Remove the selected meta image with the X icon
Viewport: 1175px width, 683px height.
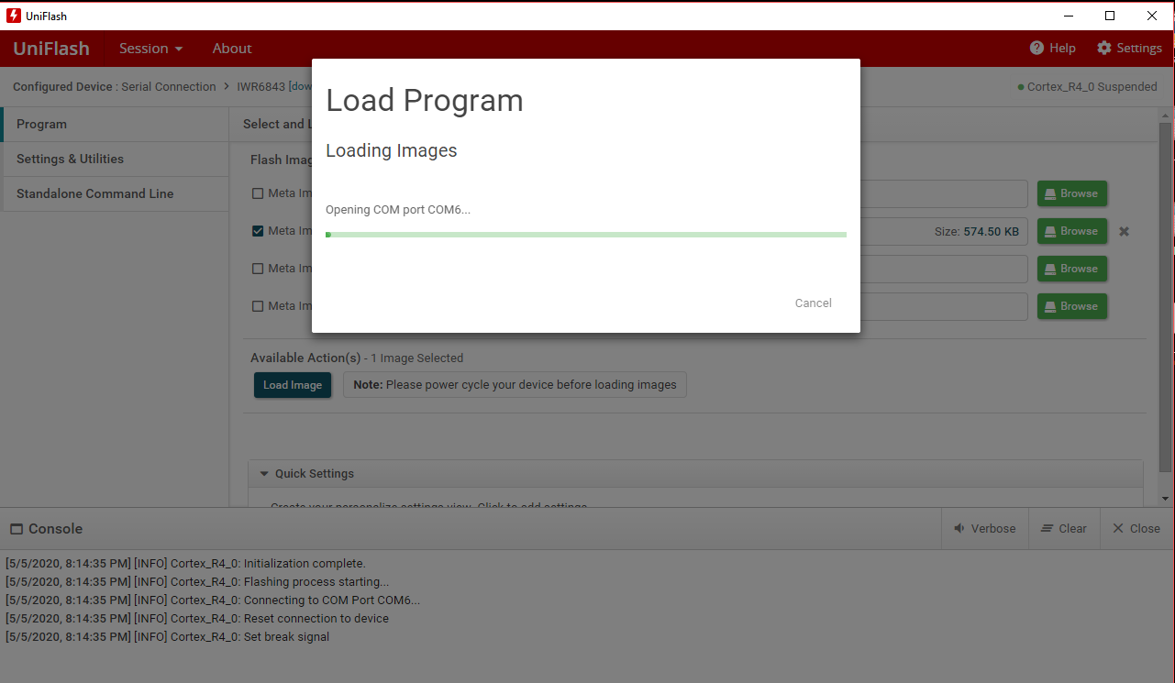tap(1125, 232)
